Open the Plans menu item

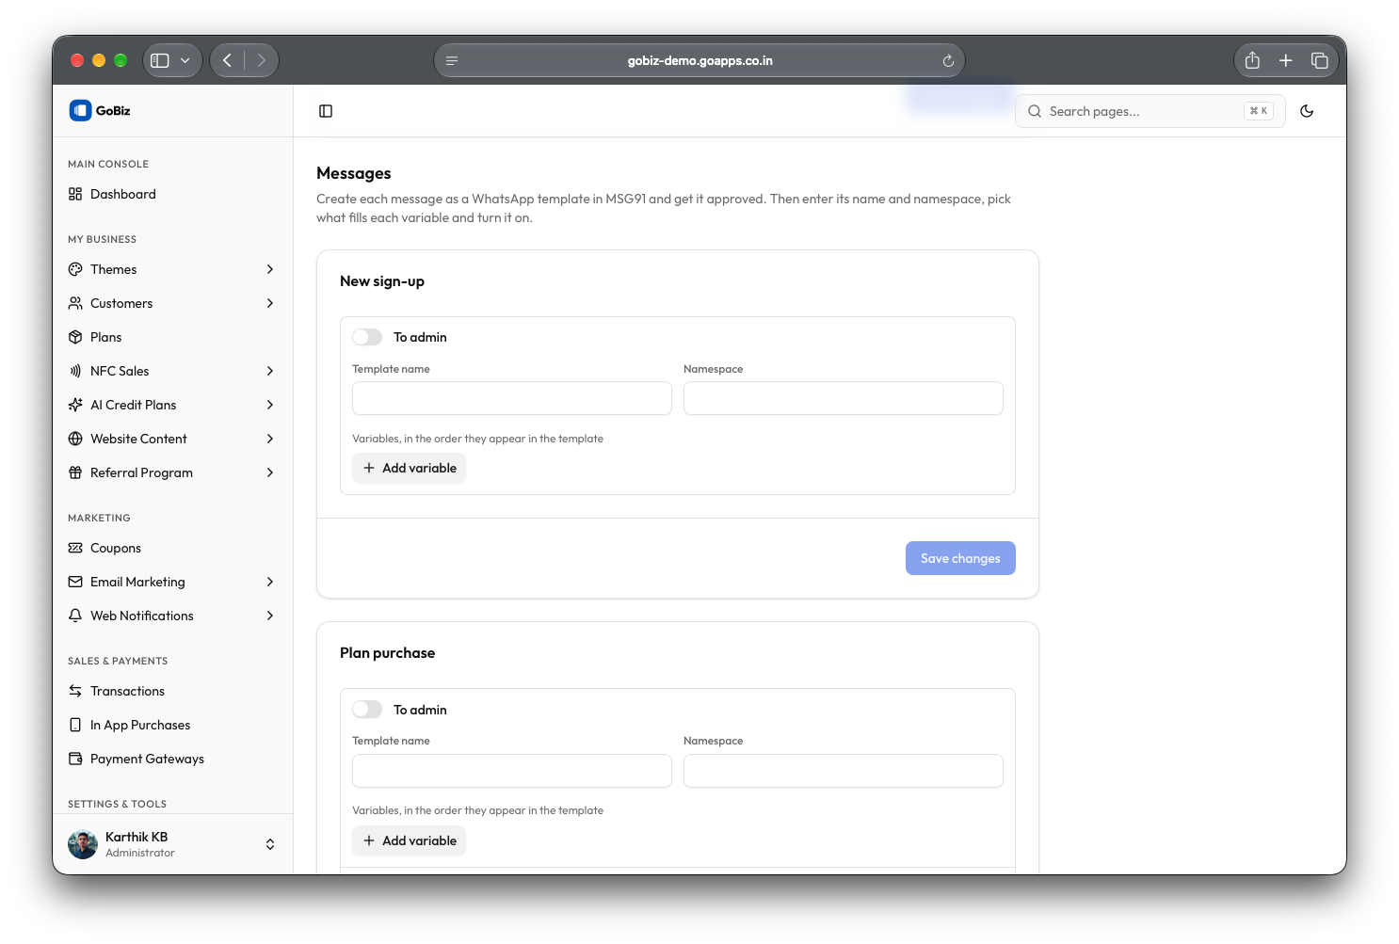[172, 337]
